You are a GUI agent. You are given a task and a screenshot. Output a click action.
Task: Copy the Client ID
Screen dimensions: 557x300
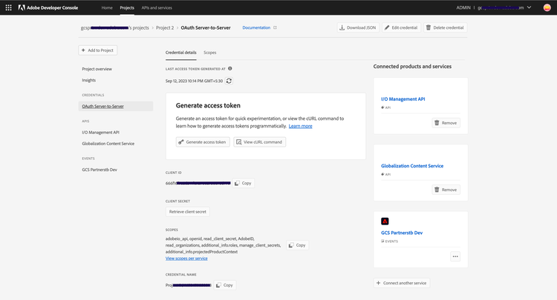click(244, 183)
